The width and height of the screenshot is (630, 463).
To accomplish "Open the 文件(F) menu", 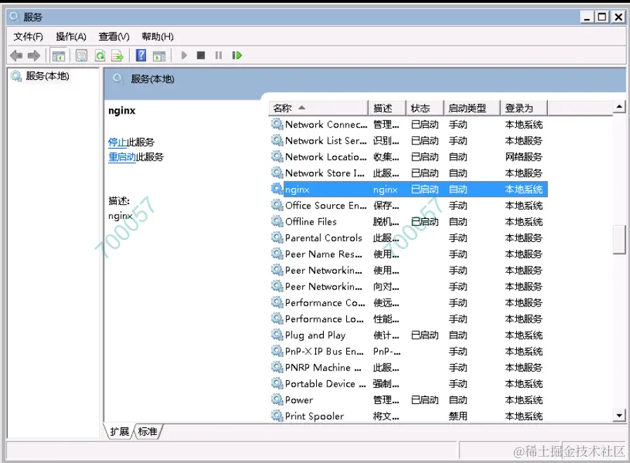I will point(28,36).
